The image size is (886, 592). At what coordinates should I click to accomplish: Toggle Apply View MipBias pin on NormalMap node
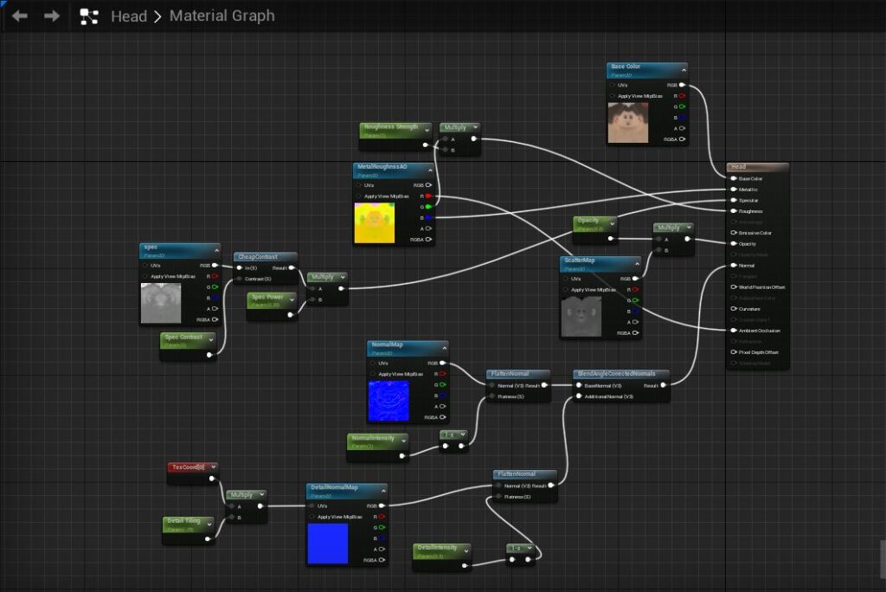pyautogui.click(x=374, y=374)
